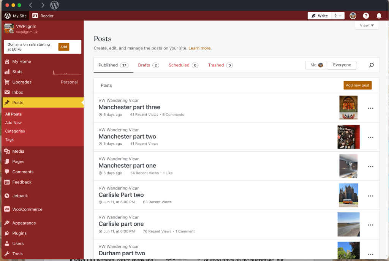This screenshot has width=389, height=261.
Task: Click the Add new post button
Action: (357, 85)
